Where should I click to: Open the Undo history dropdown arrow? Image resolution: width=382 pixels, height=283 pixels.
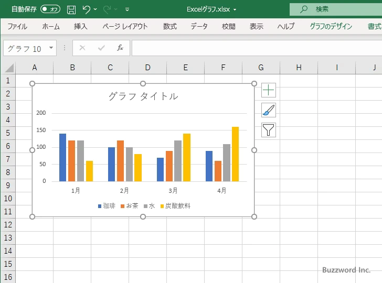(95, 9)
